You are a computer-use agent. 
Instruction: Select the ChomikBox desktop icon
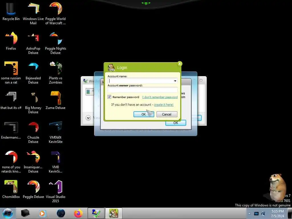[11, 189]
